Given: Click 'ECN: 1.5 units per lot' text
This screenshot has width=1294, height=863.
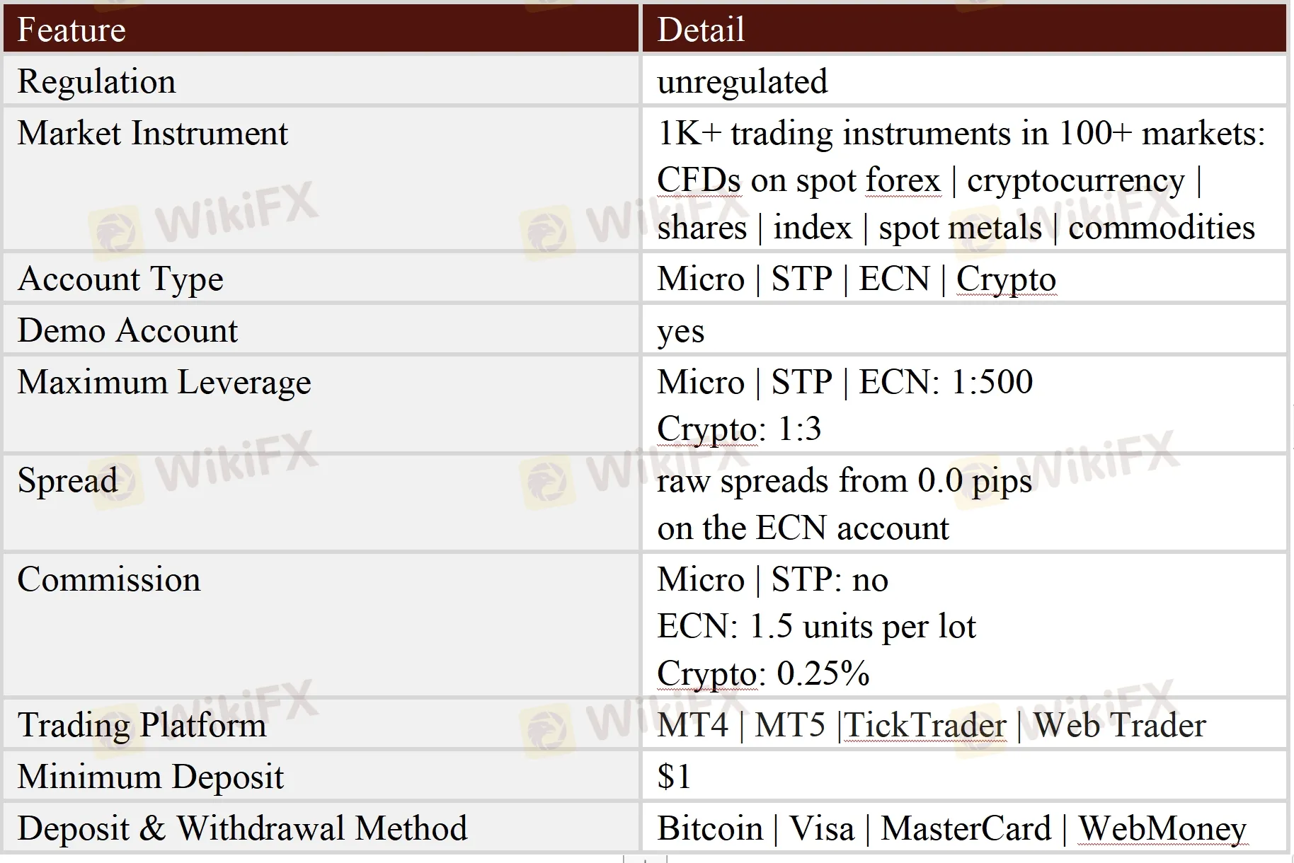Looking at the screenshot, I should tap(816, 627).
